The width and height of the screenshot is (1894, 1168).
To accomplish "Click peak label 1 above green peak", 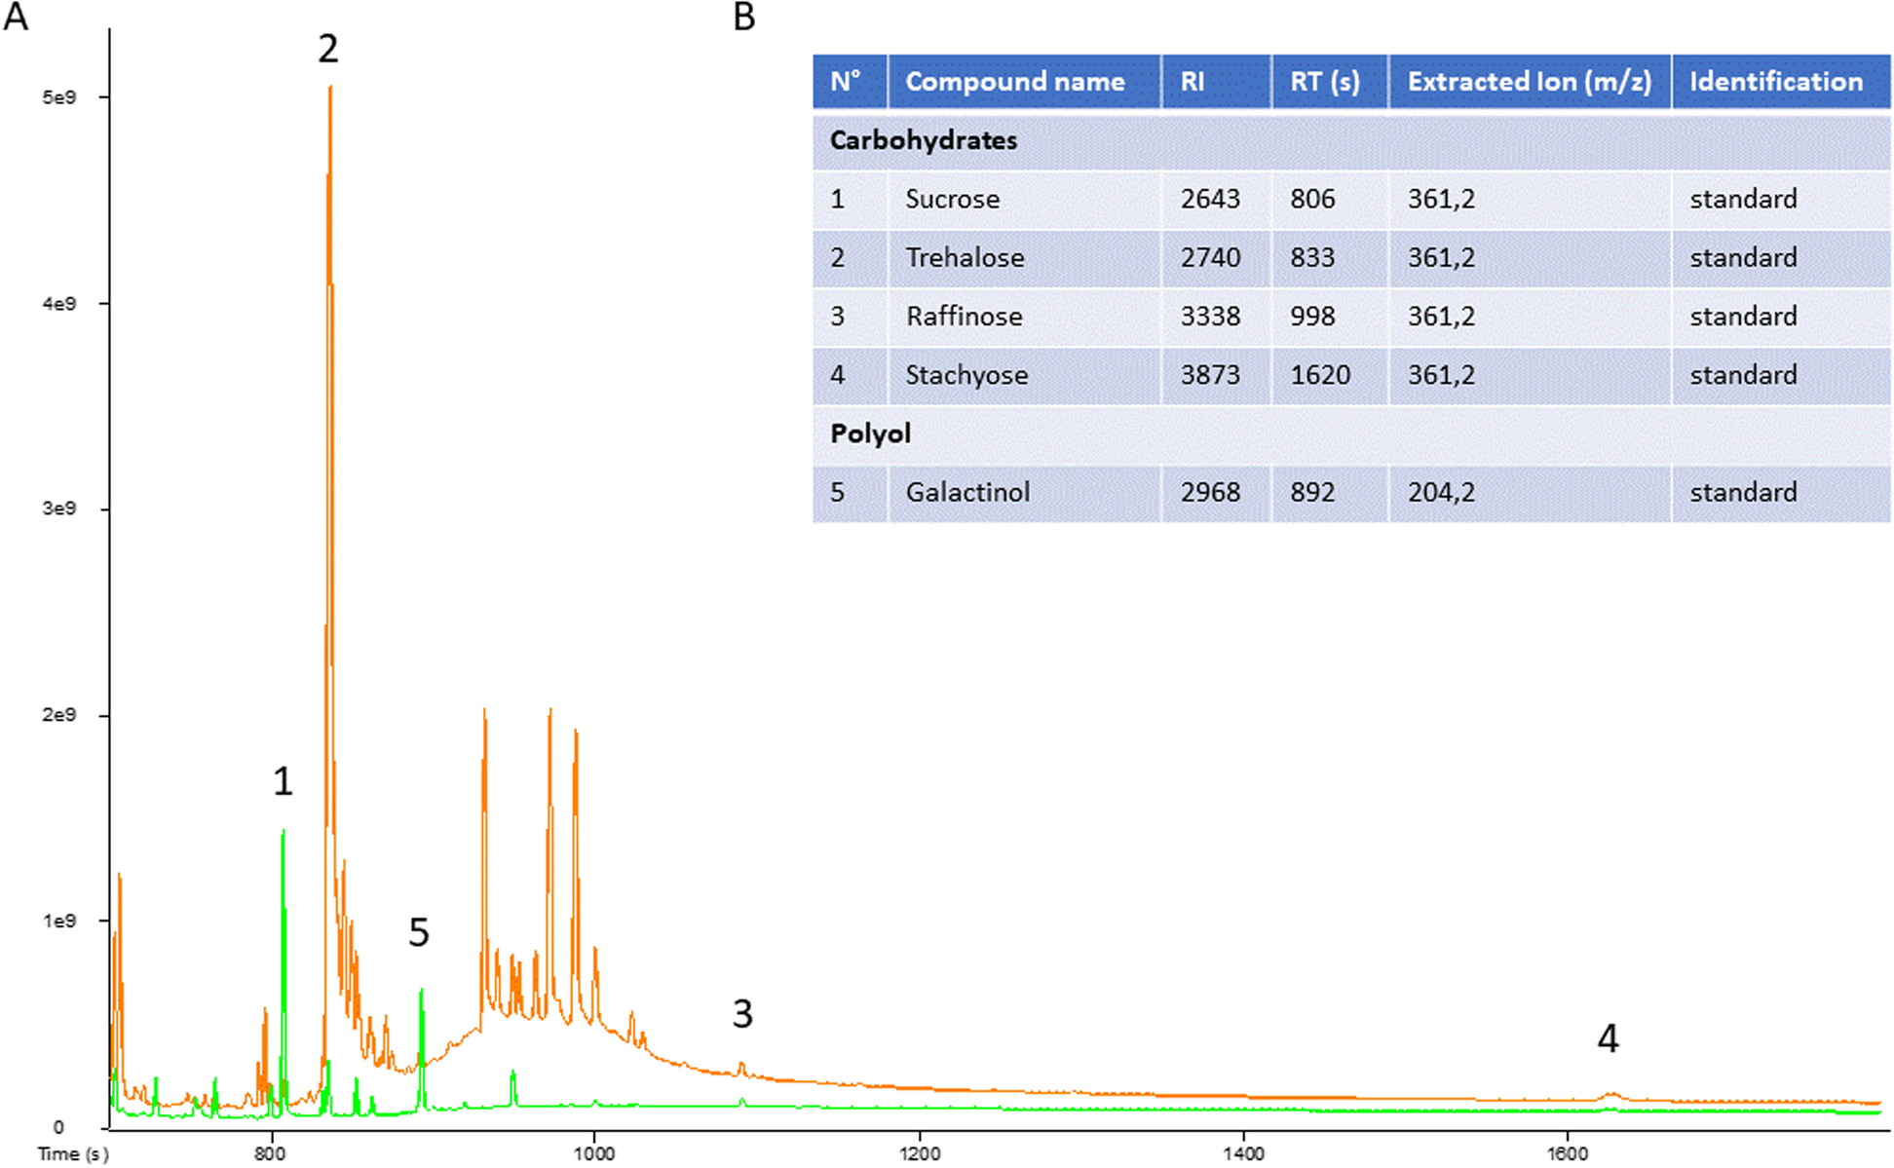I will (283, 781).
